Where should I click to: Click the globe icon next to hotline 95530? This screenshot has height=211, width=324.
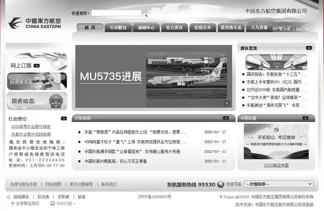tap(220, 184)
